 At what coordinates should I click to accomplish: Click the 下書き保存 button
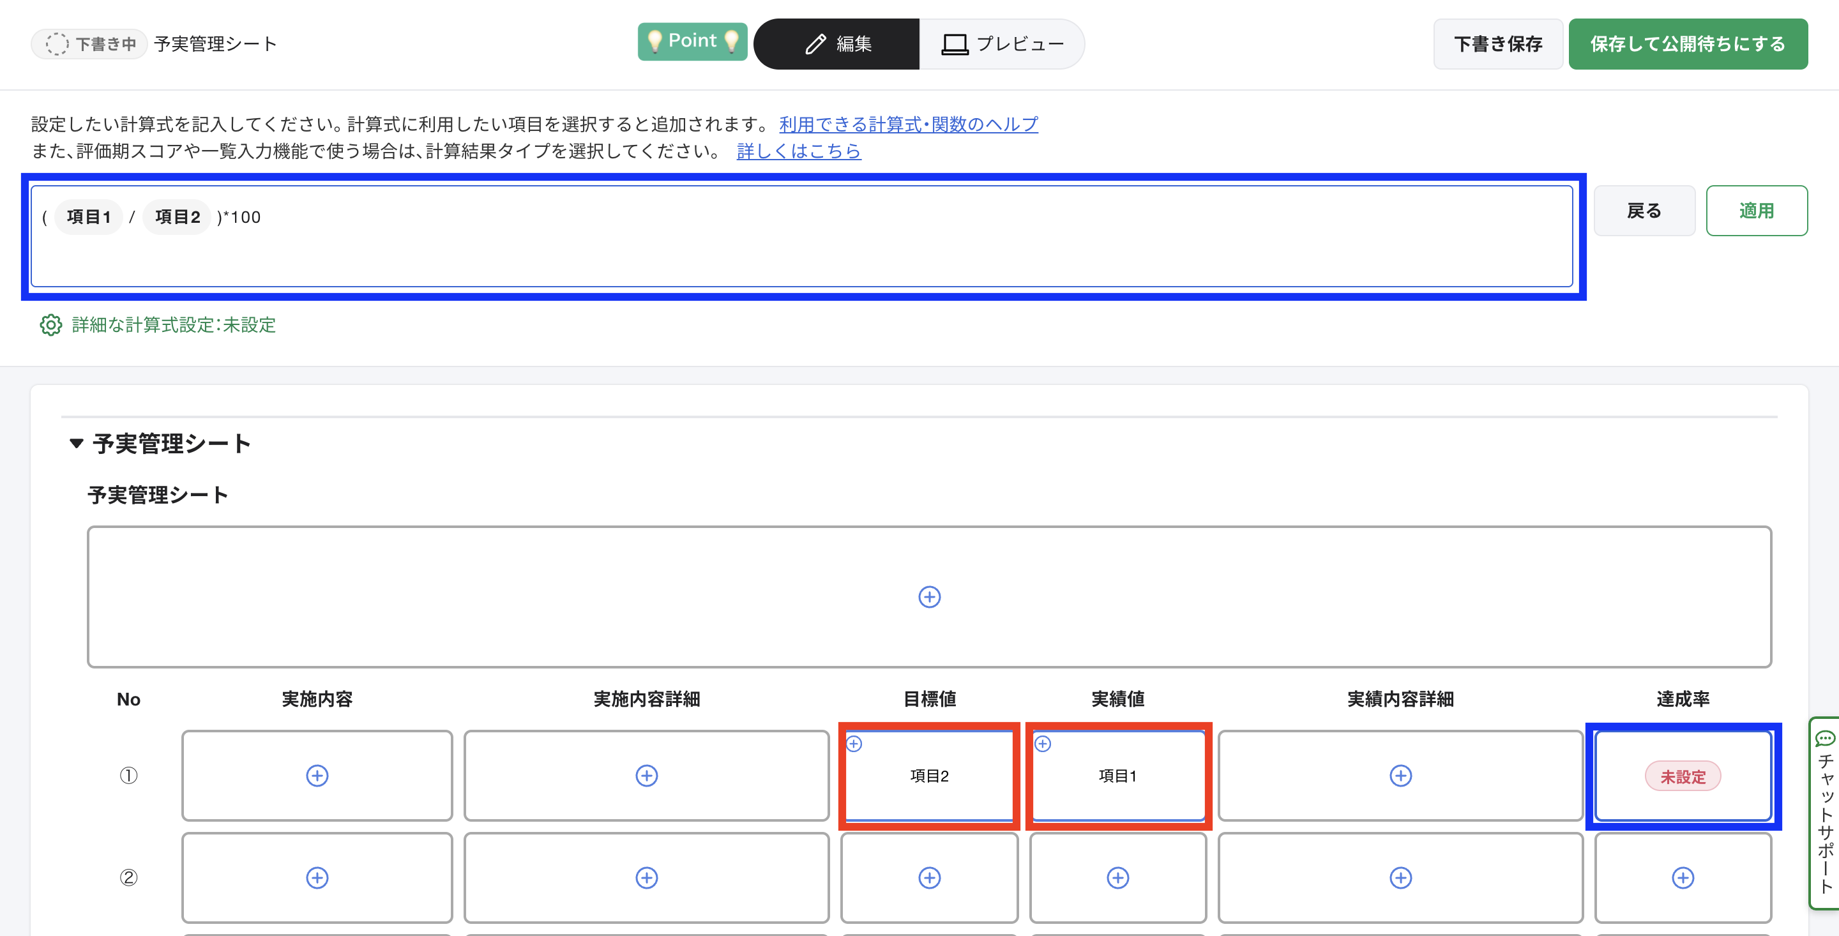[1498, 43]
